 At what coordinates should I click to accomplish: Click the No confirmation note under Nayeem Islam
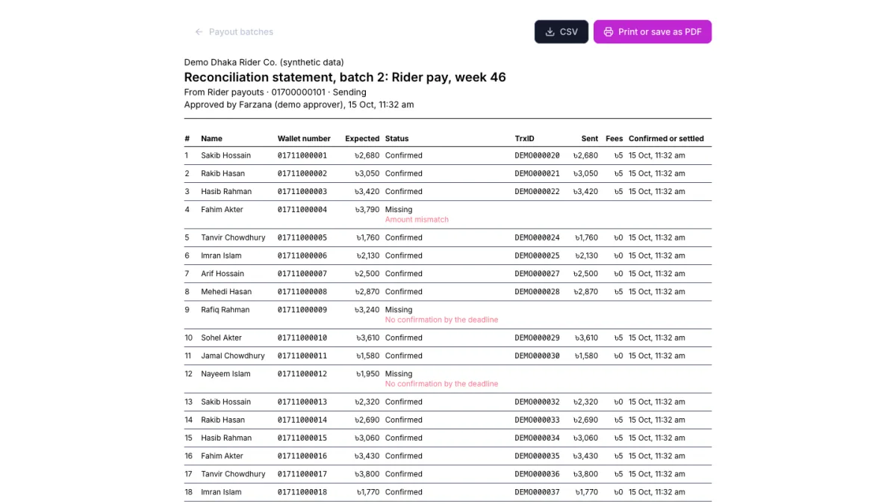pyautogui.click(x=441, y=385)
